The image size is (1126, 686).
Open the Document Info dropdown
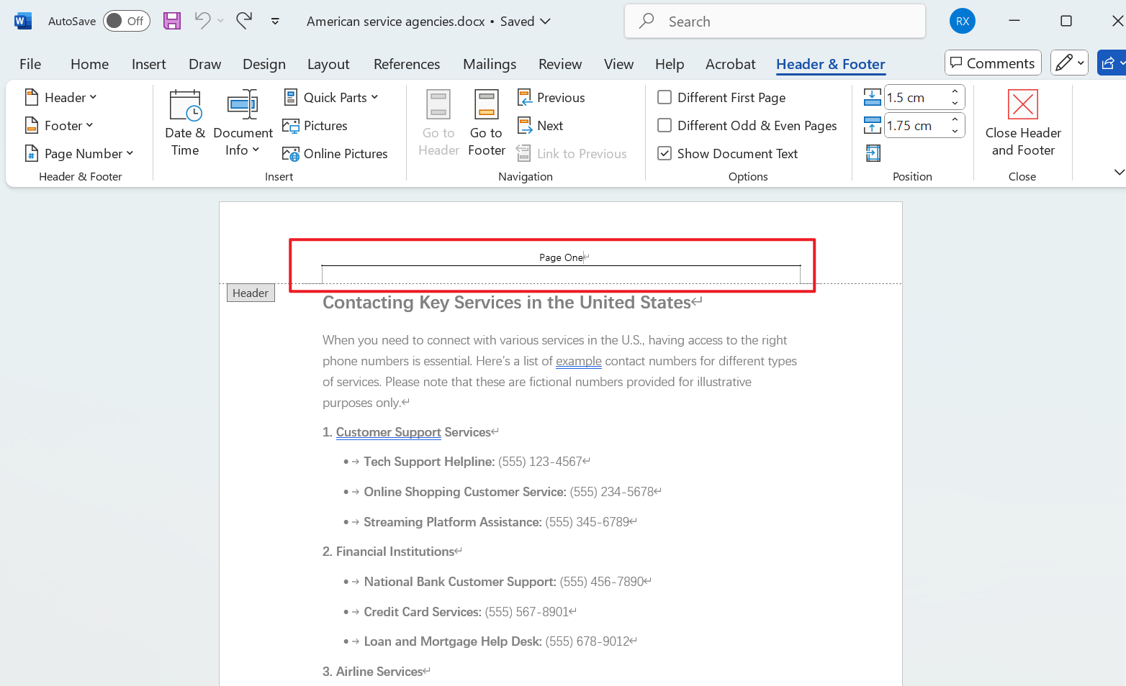pyautogui.click(x=243, y=123)
